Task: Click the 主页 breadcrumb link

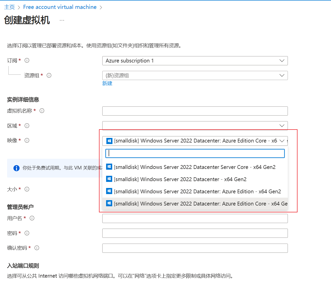Action: [9, 7]
